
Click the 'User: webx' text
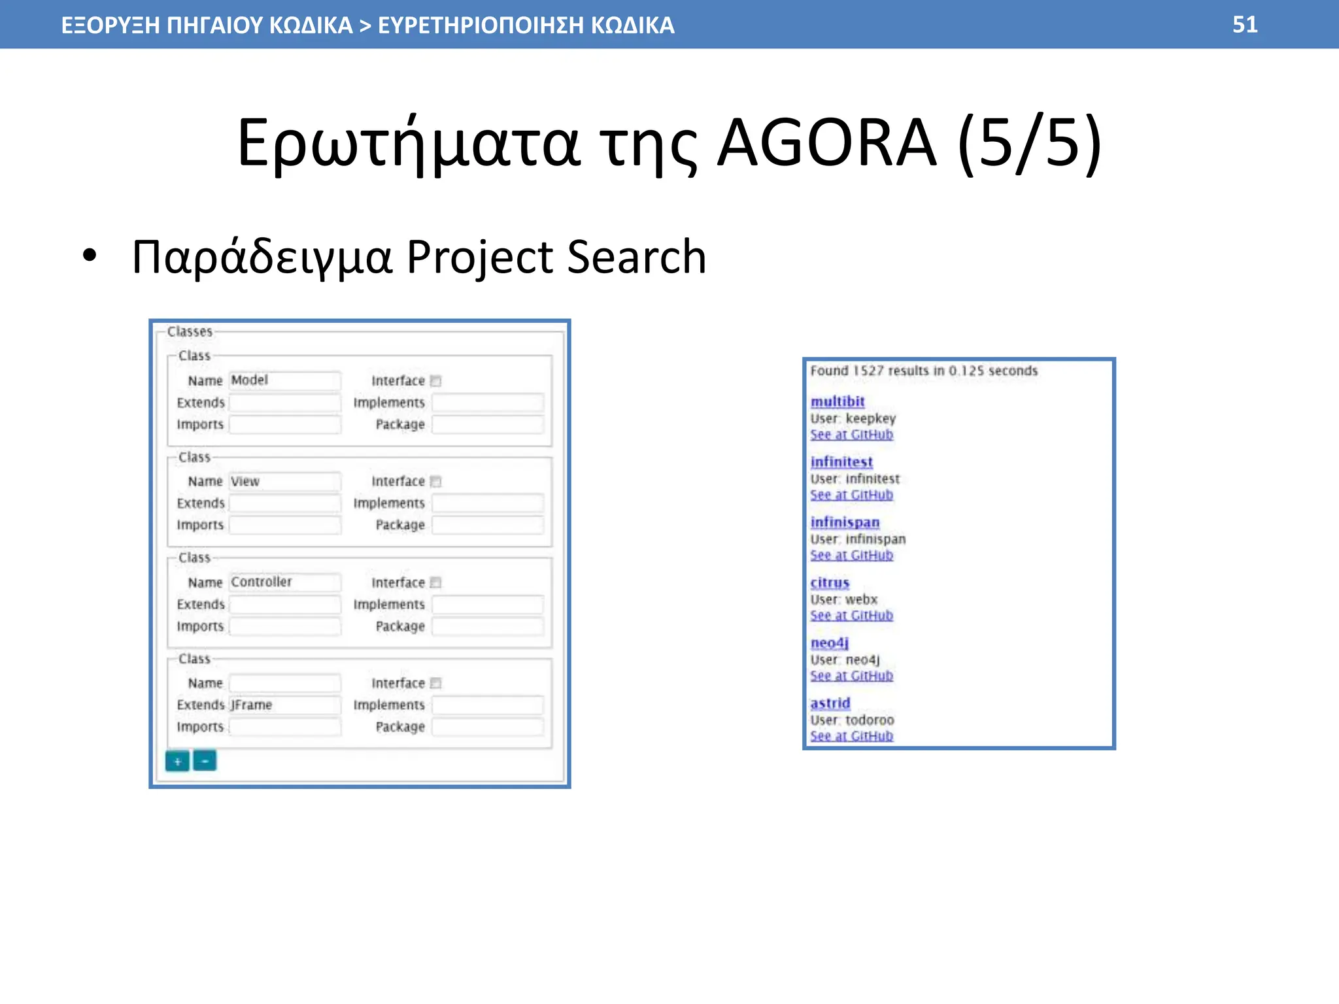pyautogui.click(x=843, y=599)
